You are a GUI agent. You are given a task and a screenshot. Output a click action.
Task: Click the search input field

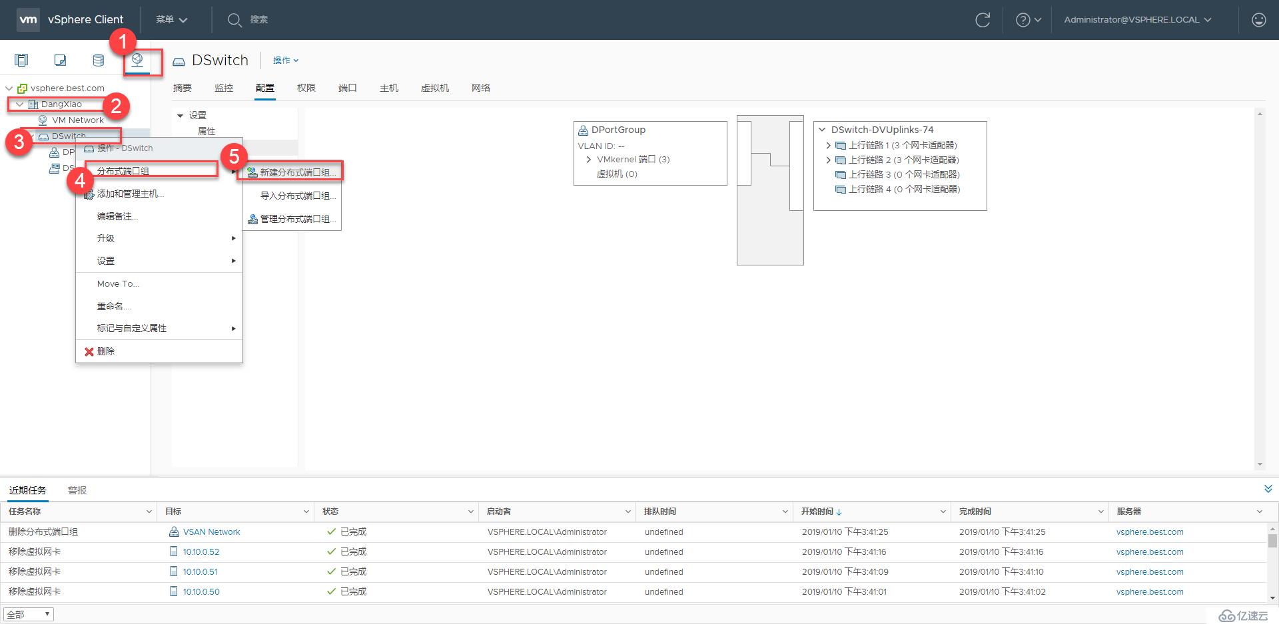(x=259, y=20)
